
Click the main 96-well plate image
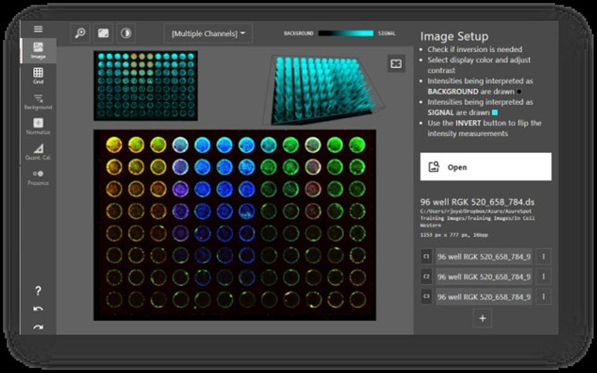pos(234,225)
